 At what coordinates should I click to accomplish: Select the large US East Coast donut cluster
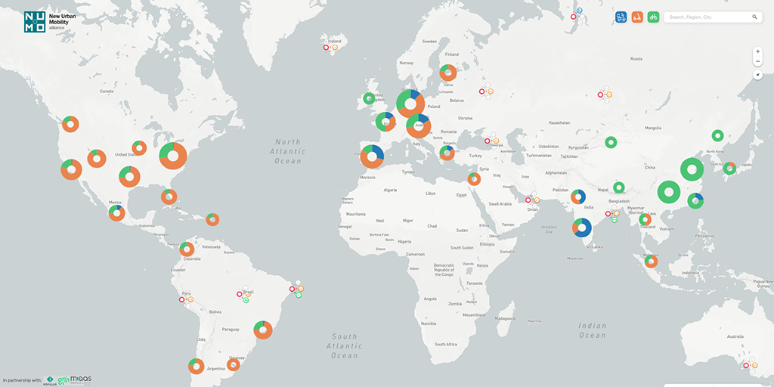(x=173, y=156)
